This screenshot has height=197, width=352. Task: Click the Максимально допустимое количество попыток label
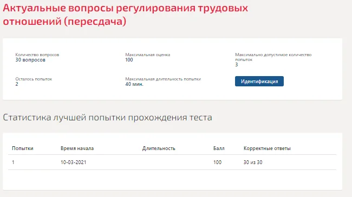tap(273, 57)
